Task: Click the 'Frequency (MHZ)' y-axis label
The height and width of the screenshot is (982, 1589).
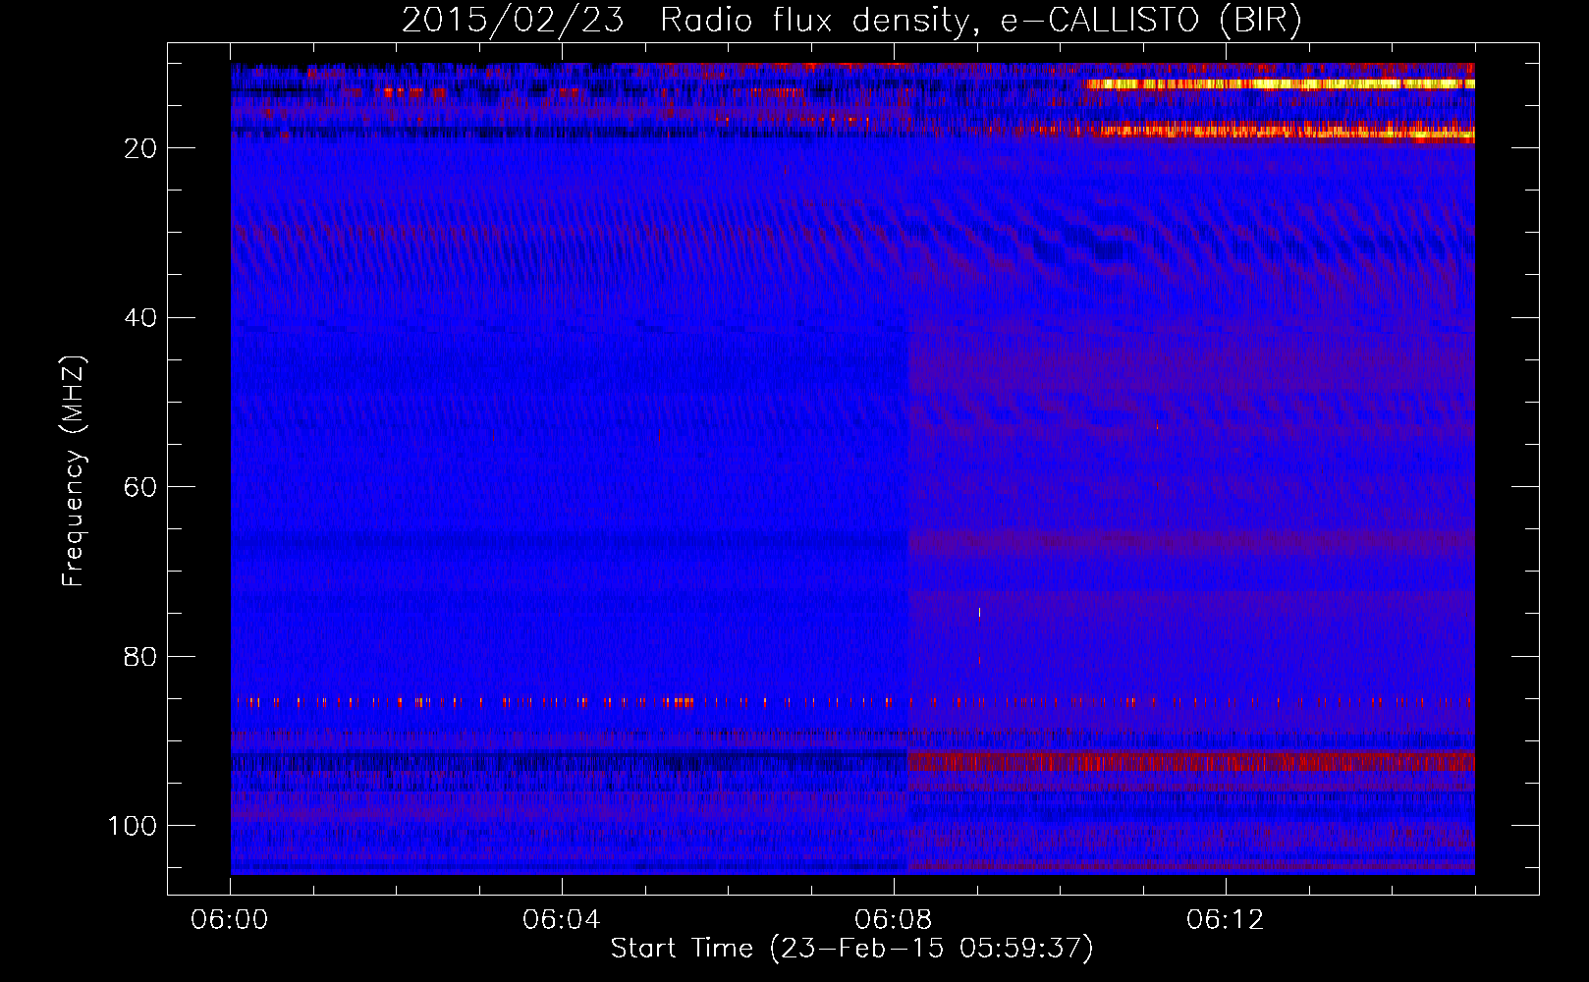Action: pos(74,470)
